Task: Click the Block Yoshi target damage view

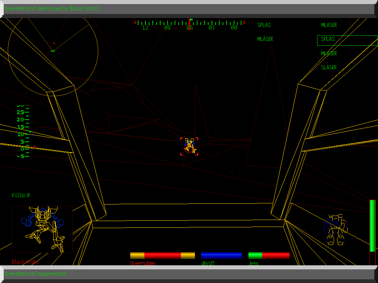Action: pyautogui.click(x=42, y=229)
